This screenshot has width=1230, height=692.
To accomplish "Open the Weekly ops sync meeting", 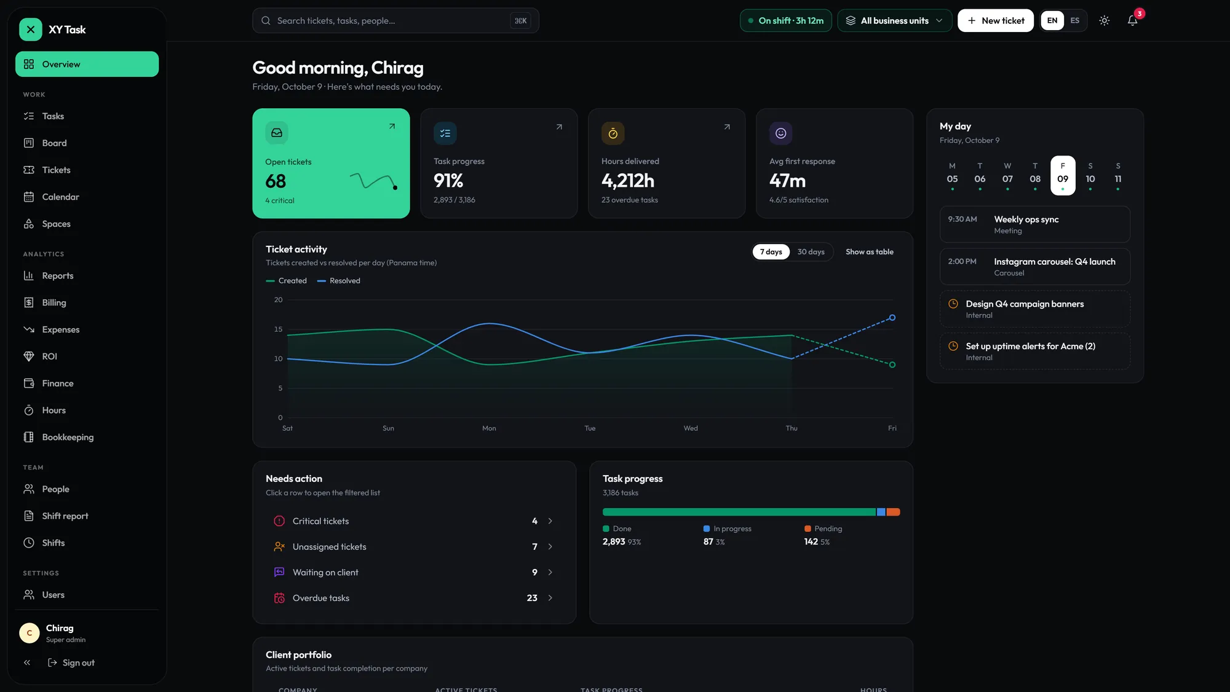I will 1034,224.
